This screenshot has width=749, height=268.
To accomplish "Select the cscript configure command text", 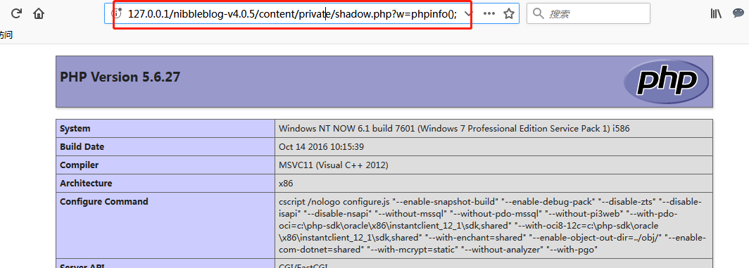I will (x=493, y=226).
